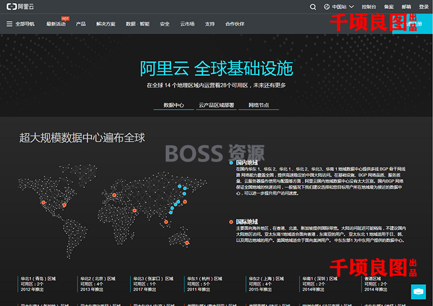The width and height of the screenshot is (433, 306).
Task: Click the 登录 link
Action: tap(424, 7)
